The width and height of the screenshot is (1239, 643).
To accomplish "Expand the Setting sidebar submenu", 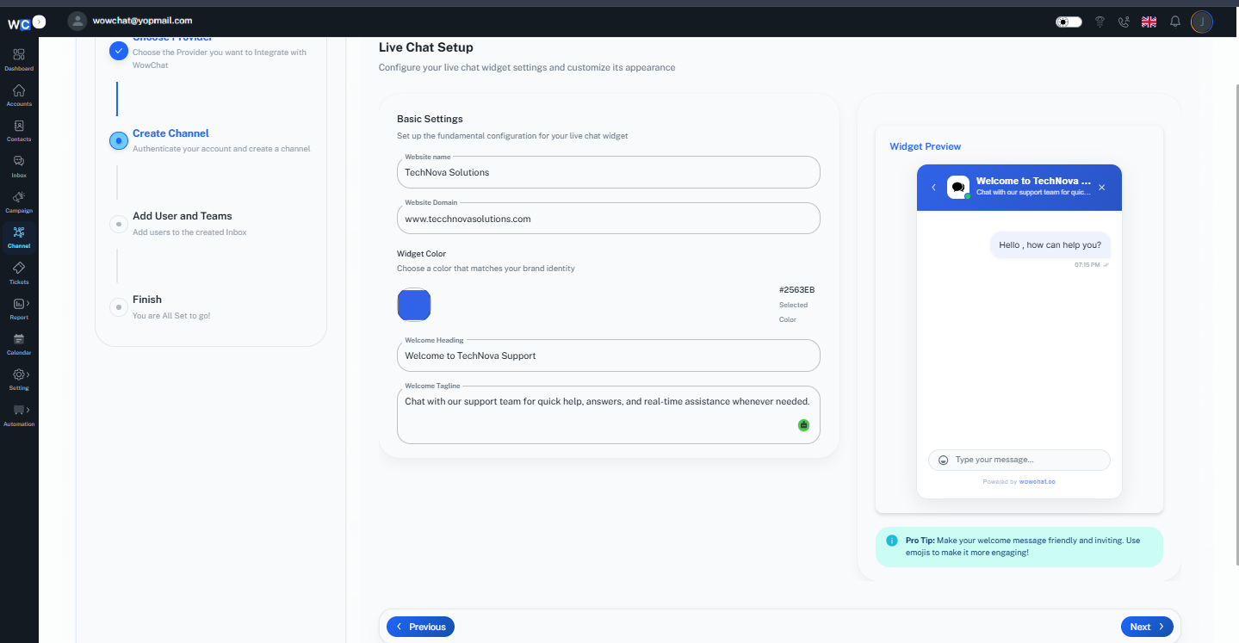I will [28, 374].
